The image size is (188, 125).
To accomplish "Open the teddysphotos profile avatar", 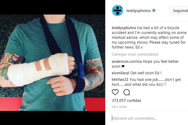I will point(117,10).
